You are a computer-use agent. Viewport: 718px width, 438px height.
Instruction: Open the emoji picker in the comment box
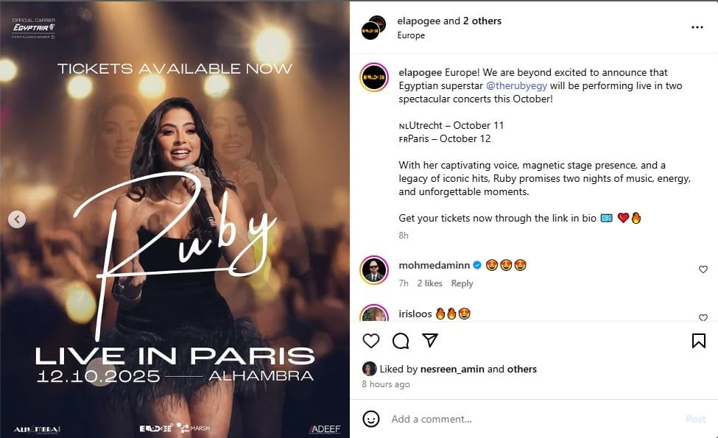pos(371,419)
